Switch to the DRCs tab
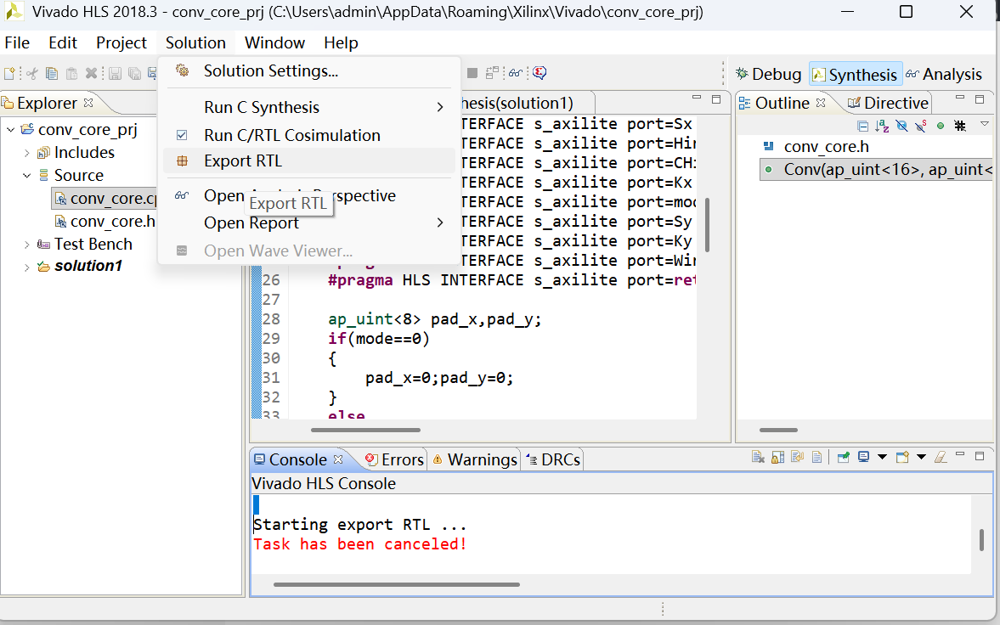 point(554,459)
